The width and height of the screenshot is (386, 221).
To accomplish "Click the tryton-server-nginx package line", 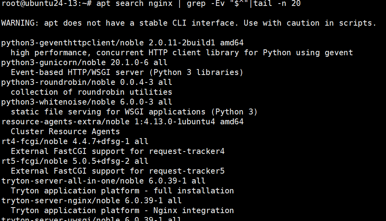I will point(92,201).
